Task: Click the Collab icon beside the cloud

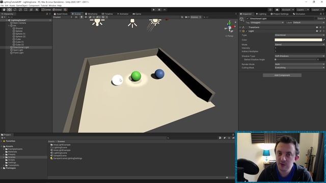Action: [270, 10]
